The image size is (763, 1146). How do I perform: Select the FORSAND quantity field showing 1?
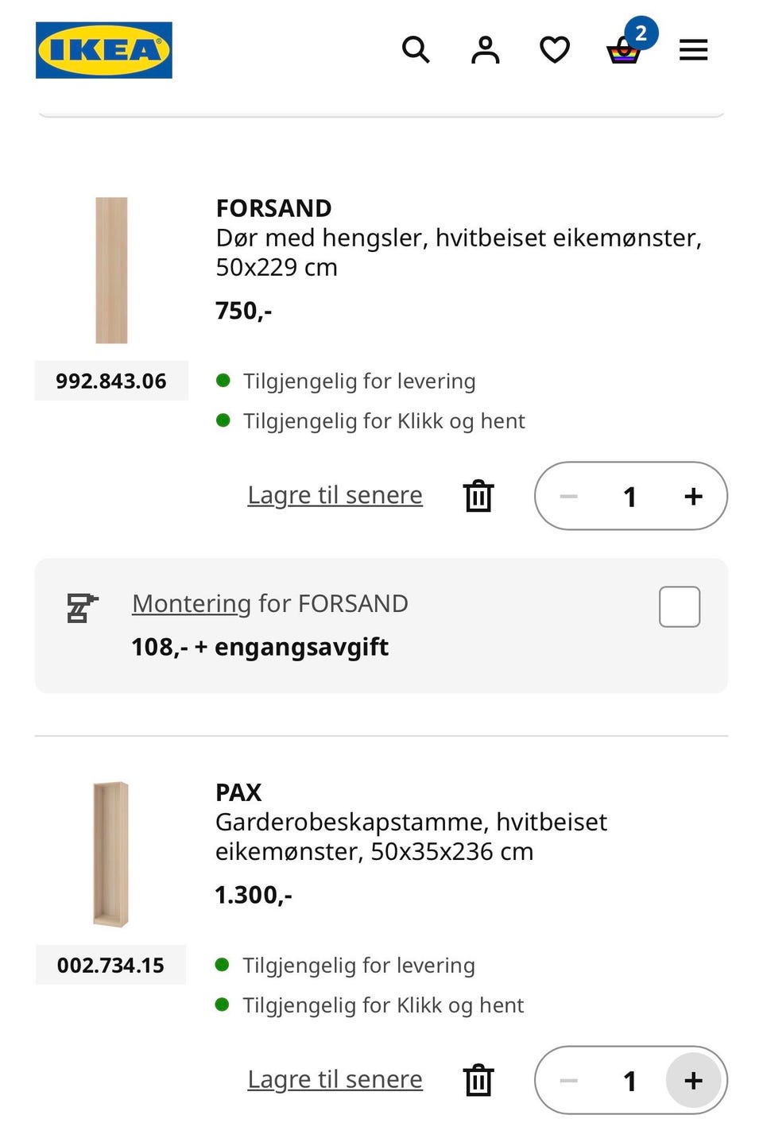pyautogui.click(x=630, y=497)
